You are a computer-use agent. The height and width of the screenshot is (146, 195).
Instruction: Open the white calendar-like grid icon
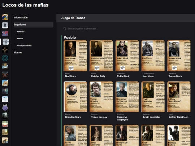coord(5,99)
